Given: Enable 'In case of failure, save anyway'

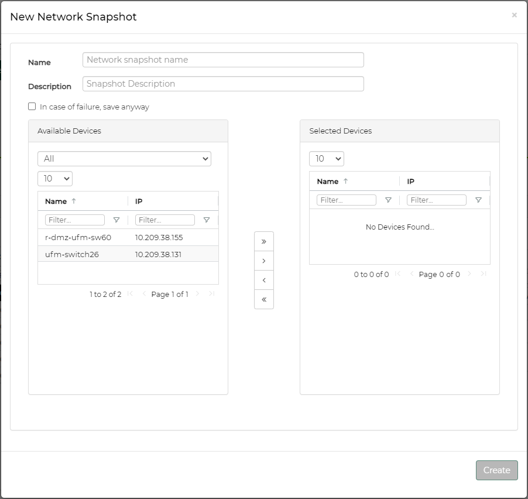Looking at the screenshot, I should pyautogui.click(x=32, y=107).
